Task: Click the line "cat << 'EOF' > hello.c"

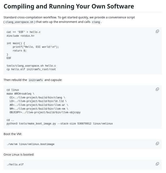Action: pyautogui.click(x=24, y=32)
